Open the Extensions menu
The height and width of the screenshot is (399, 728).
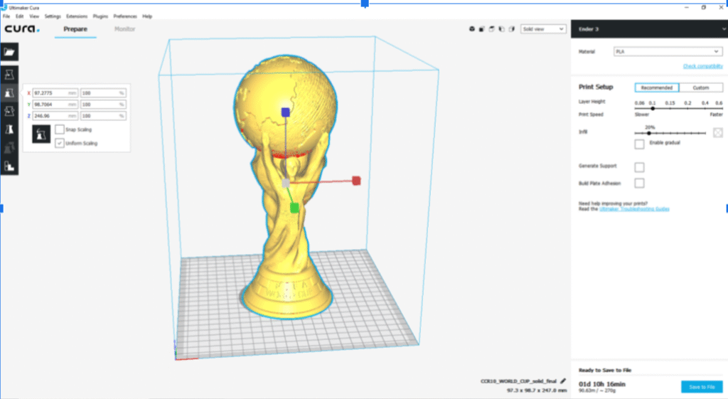[x=77, y=16]
